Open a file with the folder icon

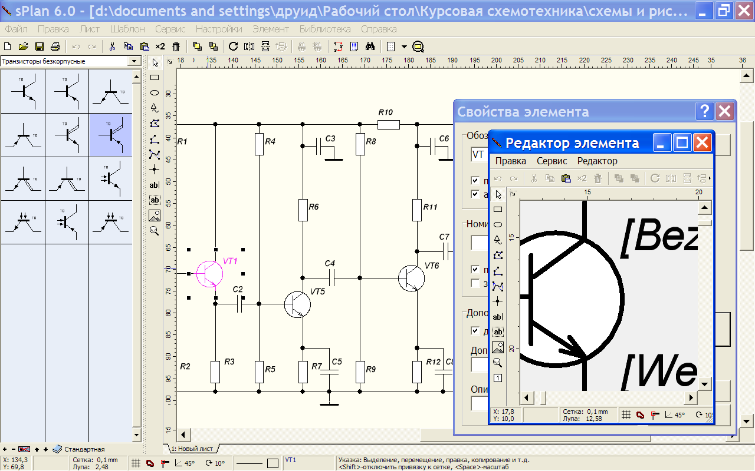[24, 47]
